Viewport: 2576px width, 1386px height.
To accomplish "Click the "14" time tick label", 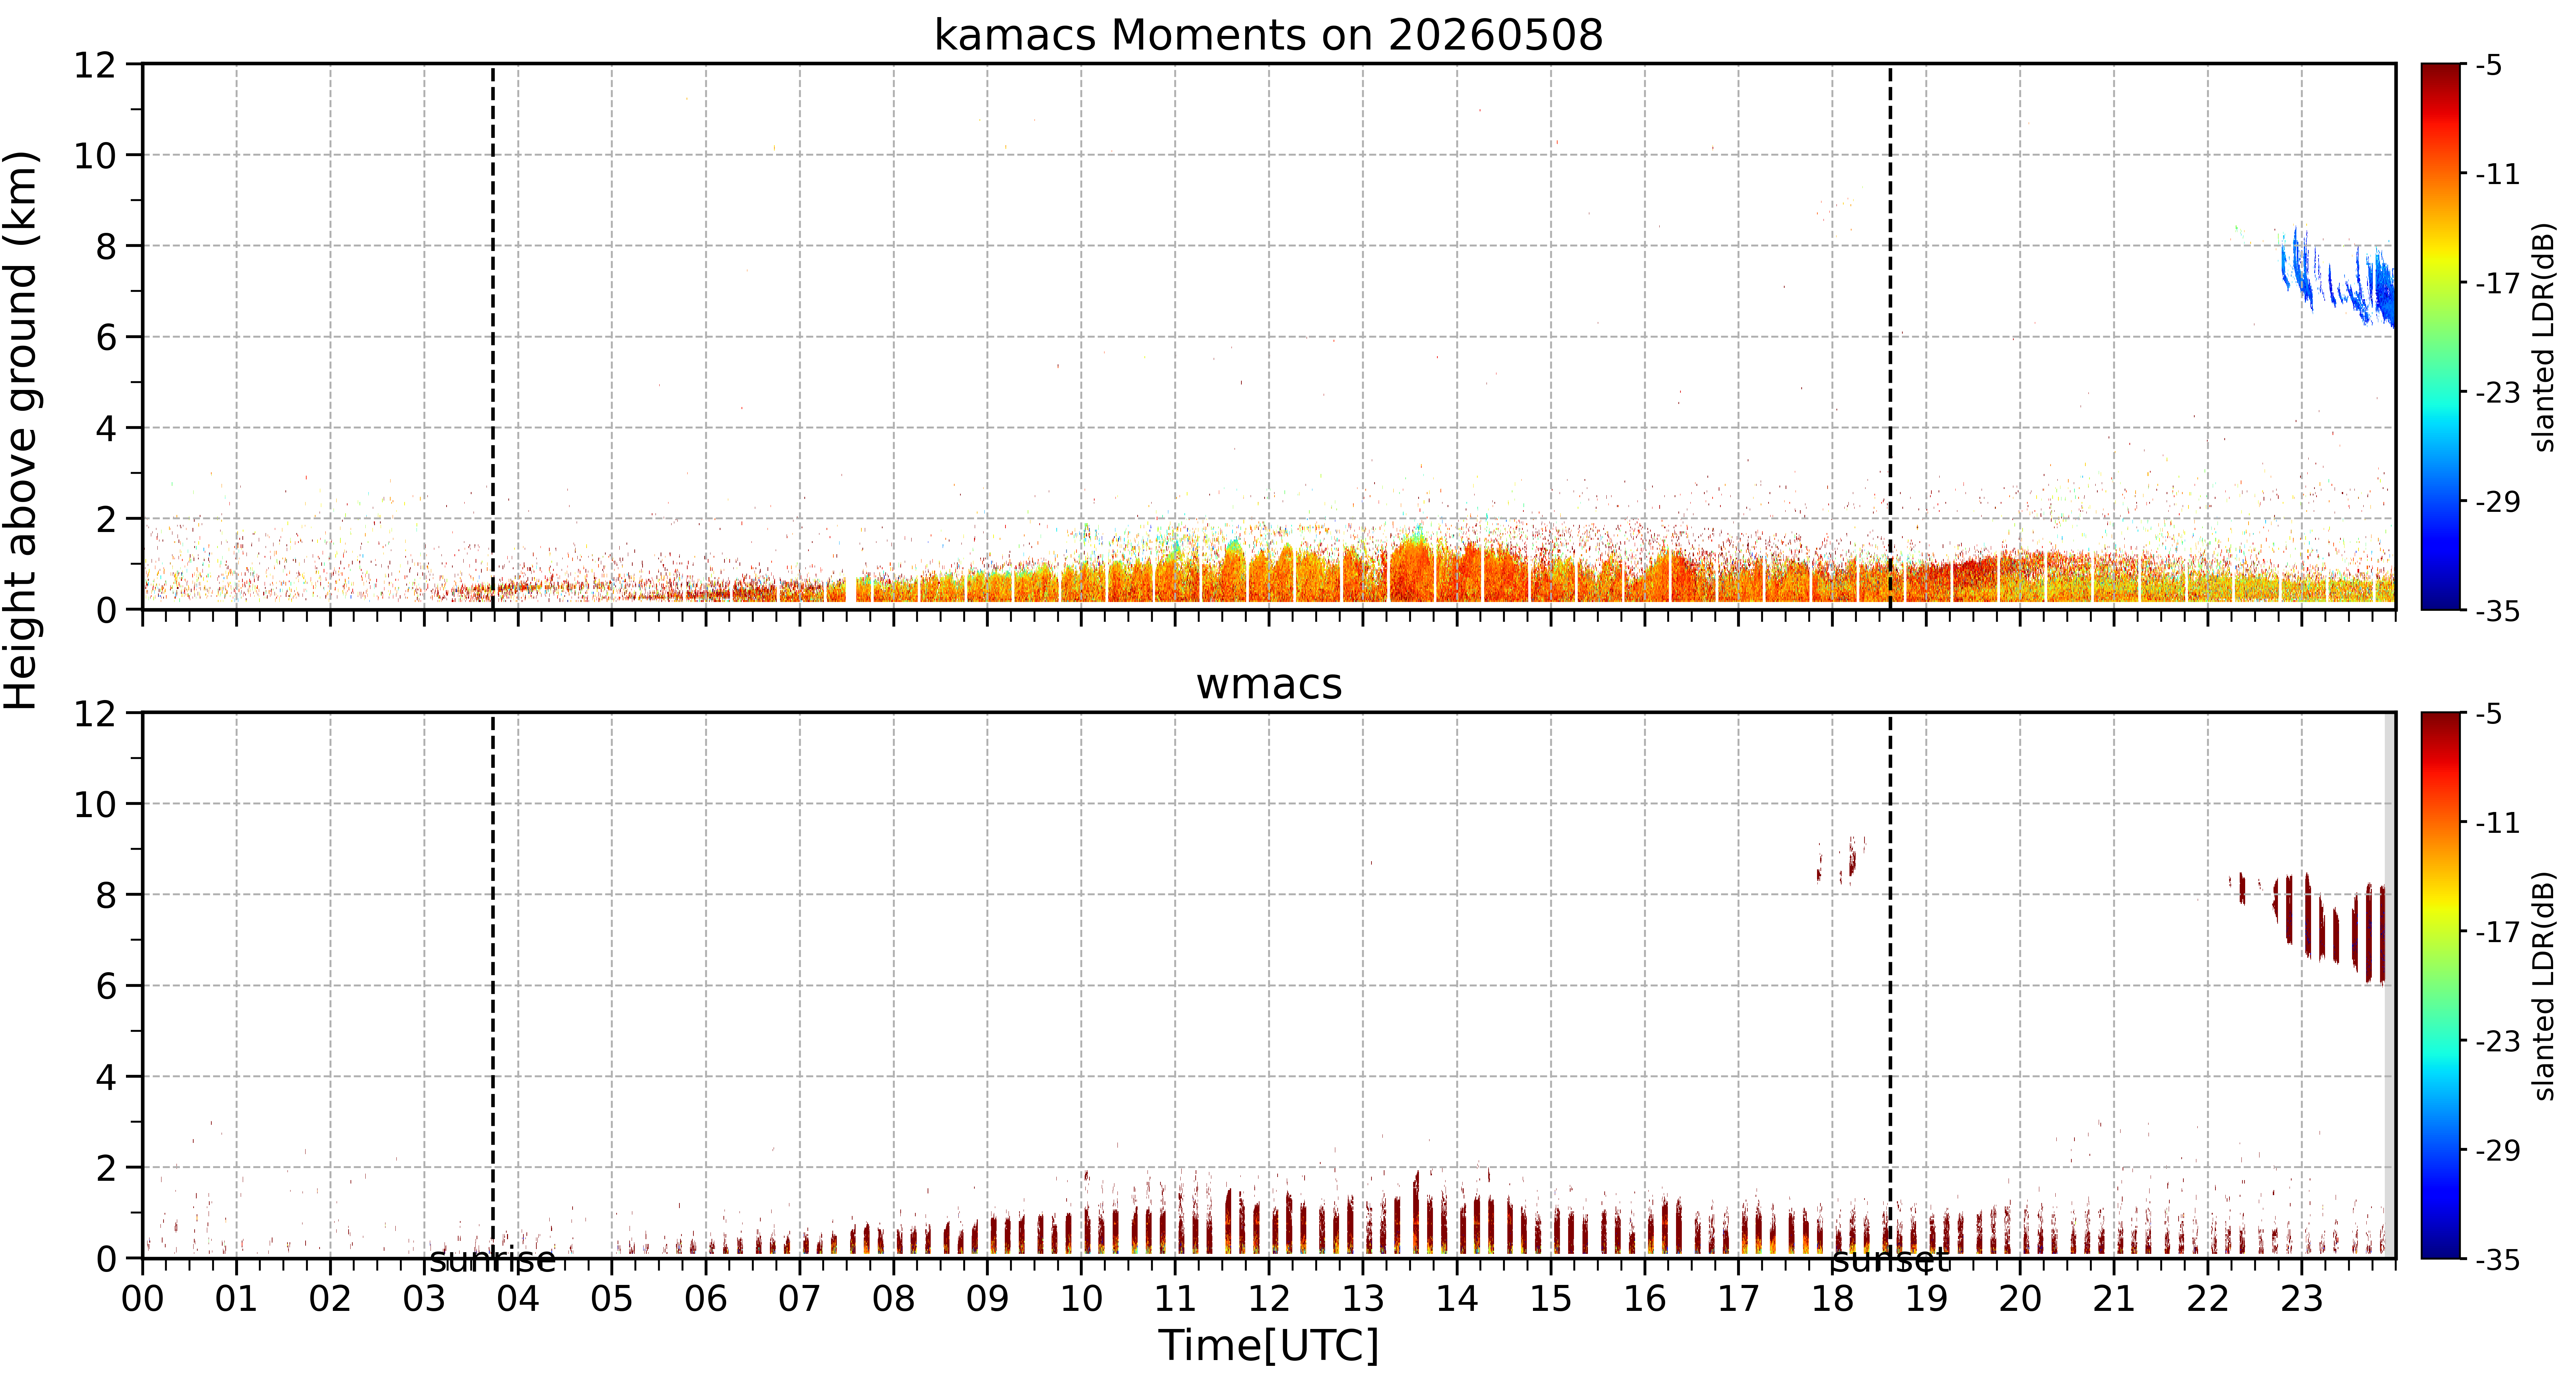I will 1457,1299.
